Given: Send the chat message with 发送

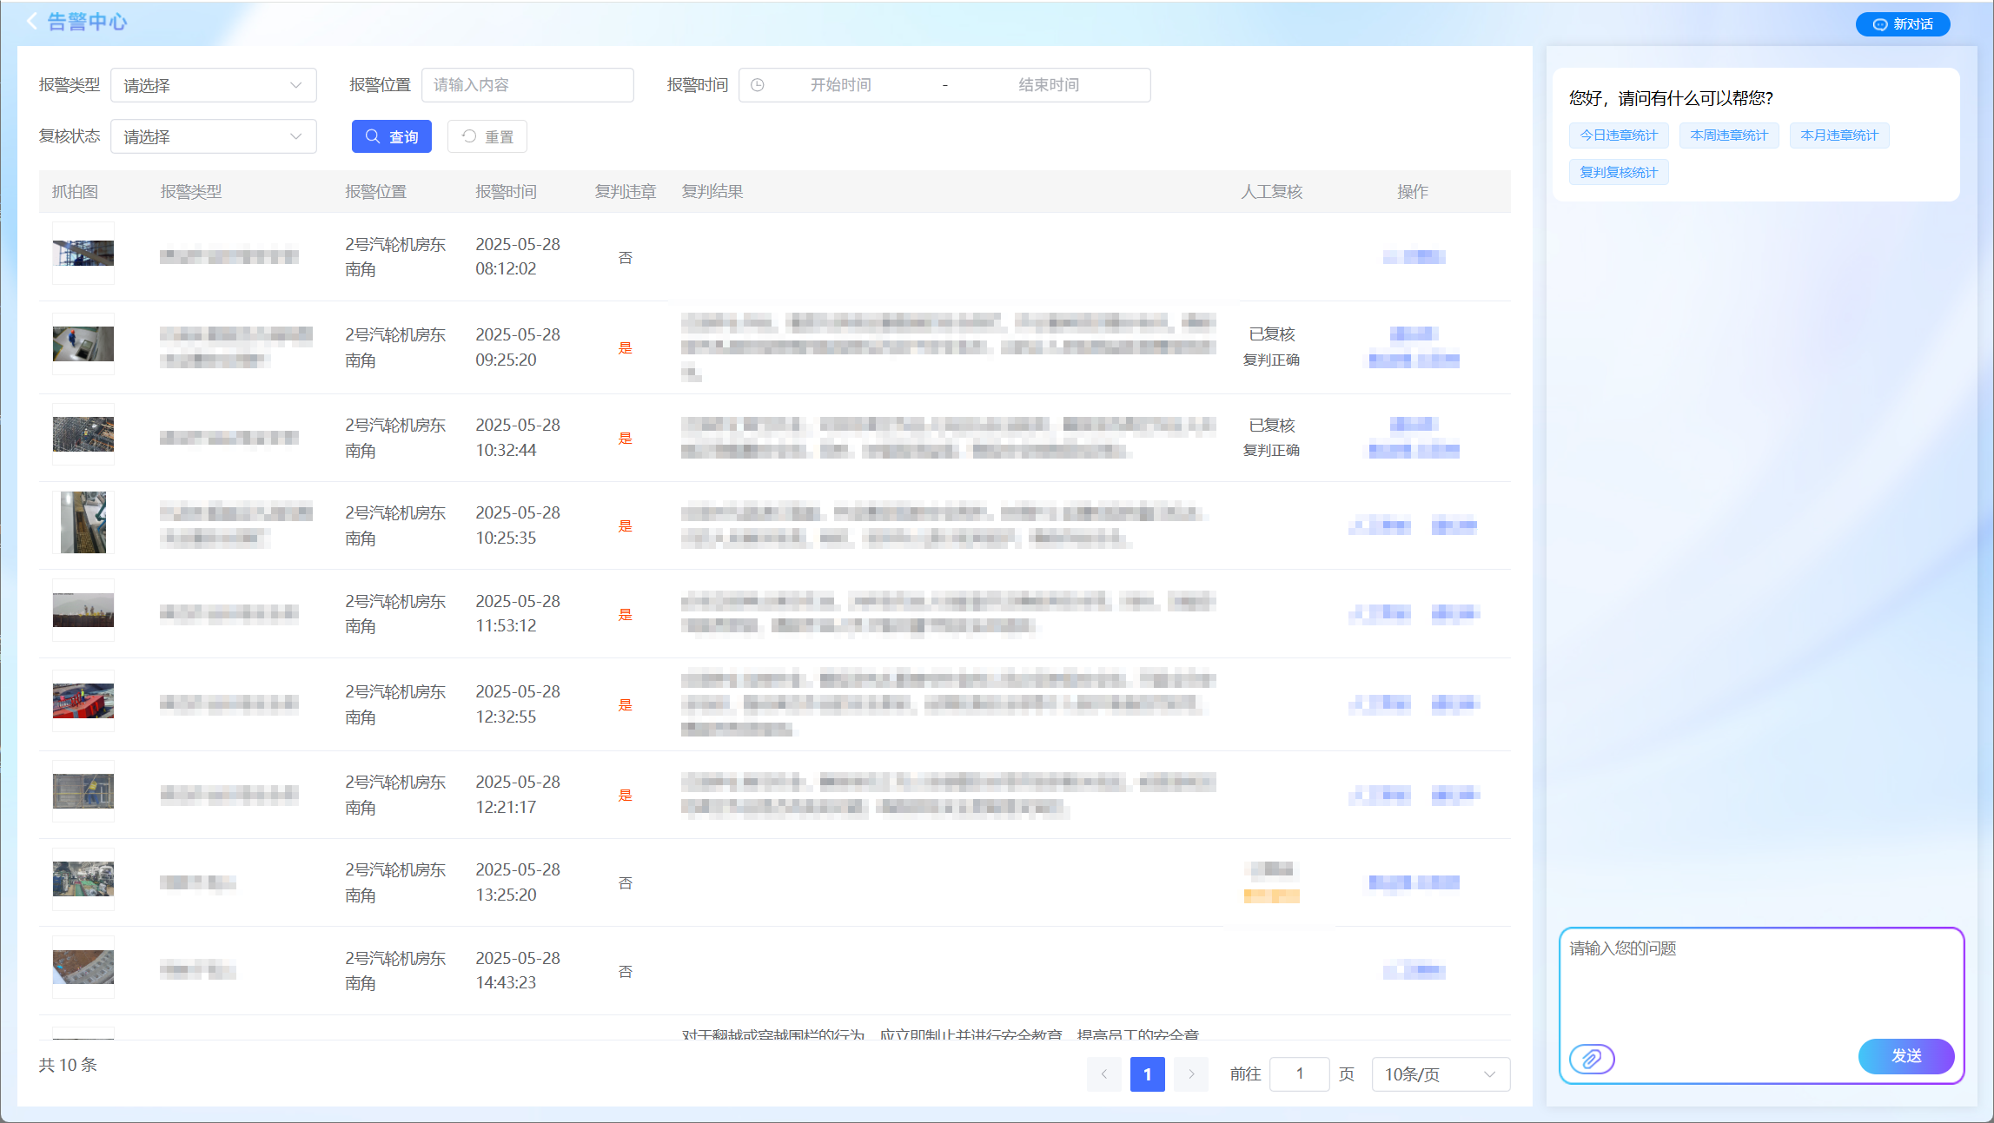Looking at the screenshot, I should tap(1905, 1056).
